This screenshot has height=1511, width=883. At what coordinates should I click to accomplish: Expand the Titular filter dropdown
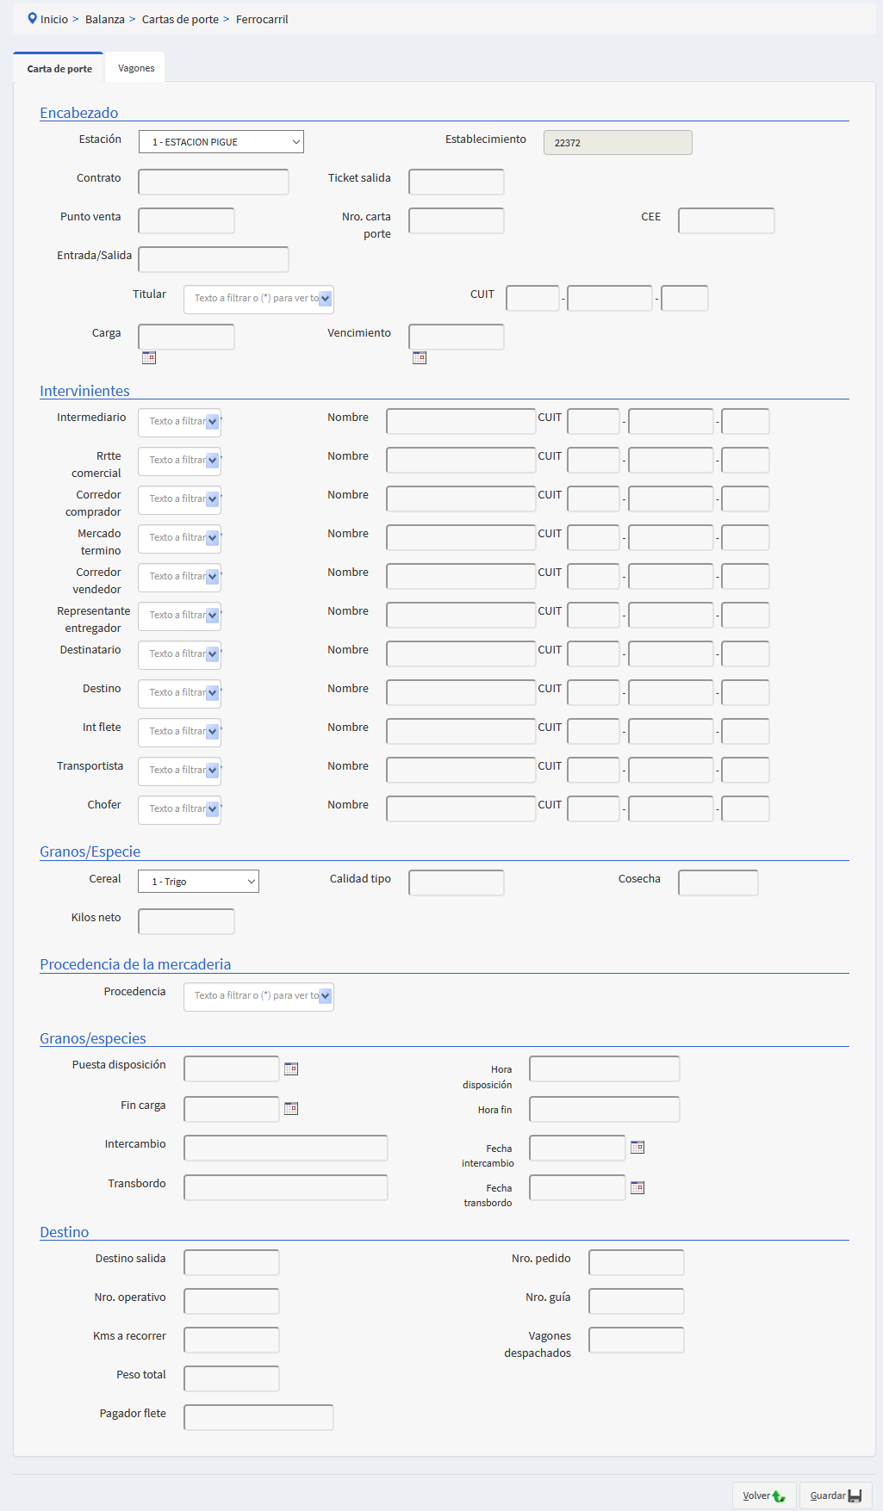point(326,299)
